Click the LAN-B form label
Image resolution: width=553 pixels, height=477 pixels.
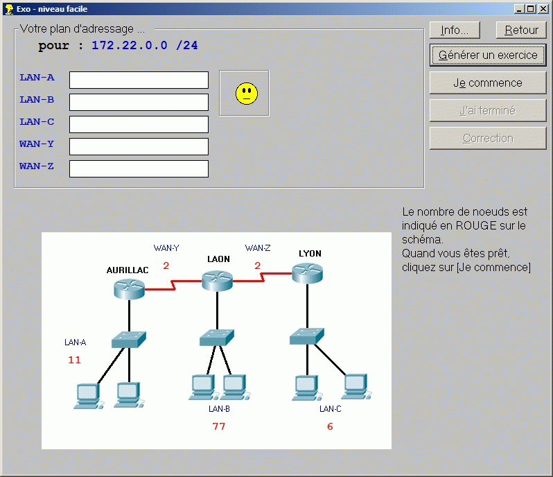point(37,100)
